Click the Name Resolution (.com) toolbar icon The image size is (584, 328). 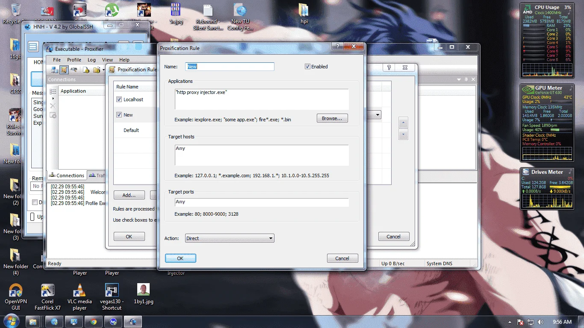pos(74,70)
